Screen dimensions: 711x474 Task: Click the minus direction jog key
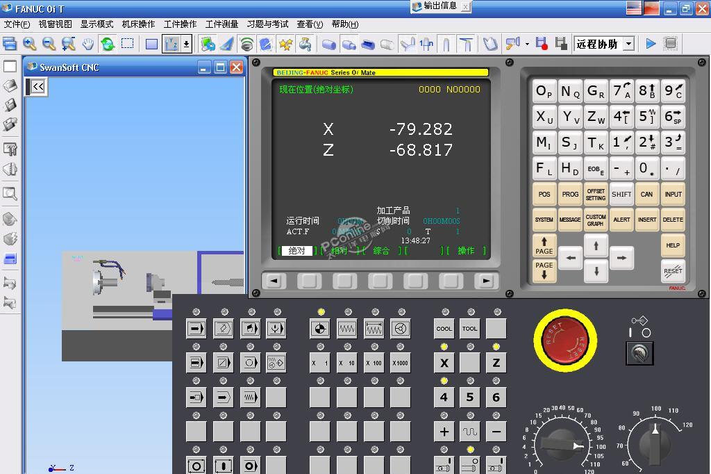coord(496,432)
